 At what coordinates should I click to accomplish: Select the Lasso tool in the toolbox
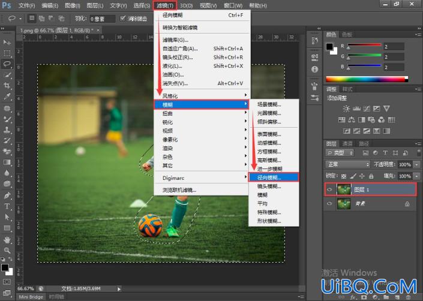click(7, 64)
